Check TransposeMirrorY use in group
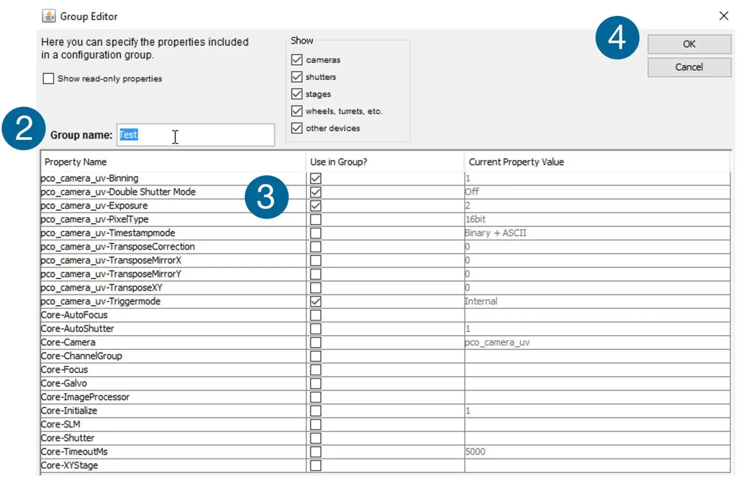 (316, 274)
